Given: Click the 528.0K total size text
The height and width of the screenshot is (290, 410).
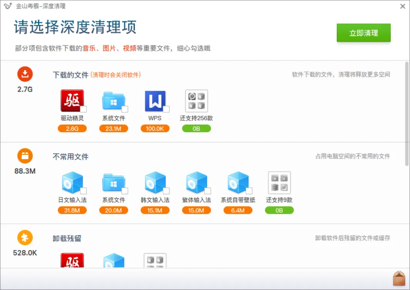Looking at the screenshot, I should click(25, 253).
